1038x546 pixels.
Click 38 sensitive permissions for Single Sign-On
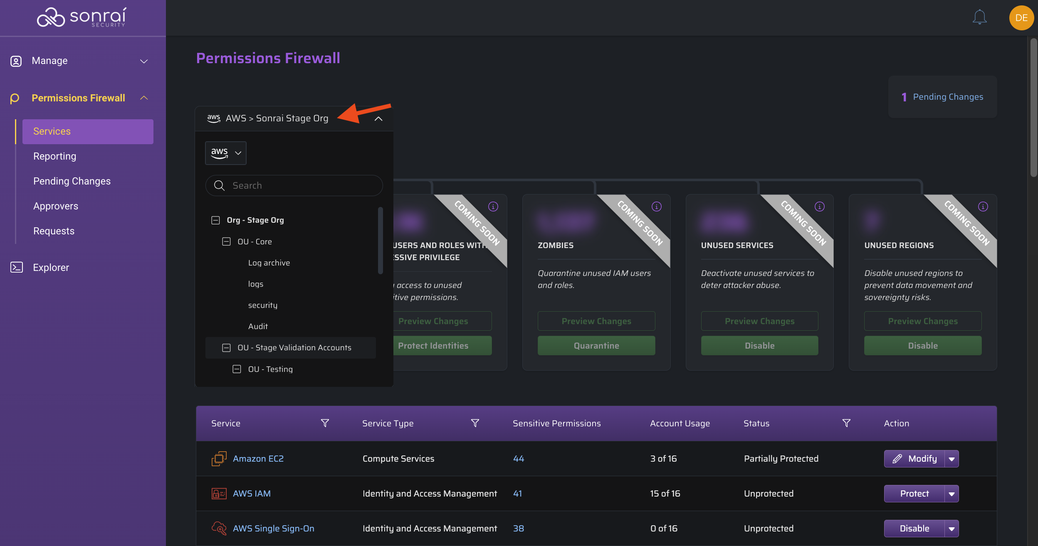(x=519, y=528)
